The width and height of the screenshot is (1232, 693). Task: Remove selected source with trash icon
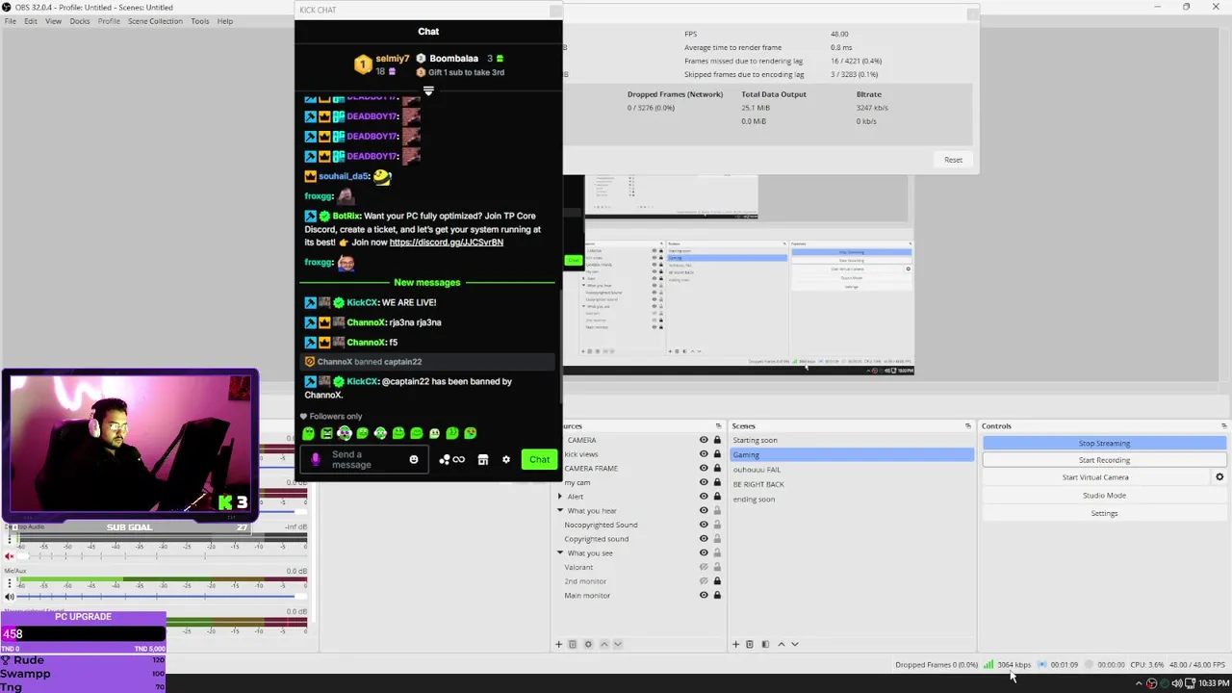click(x=572, y=644)
